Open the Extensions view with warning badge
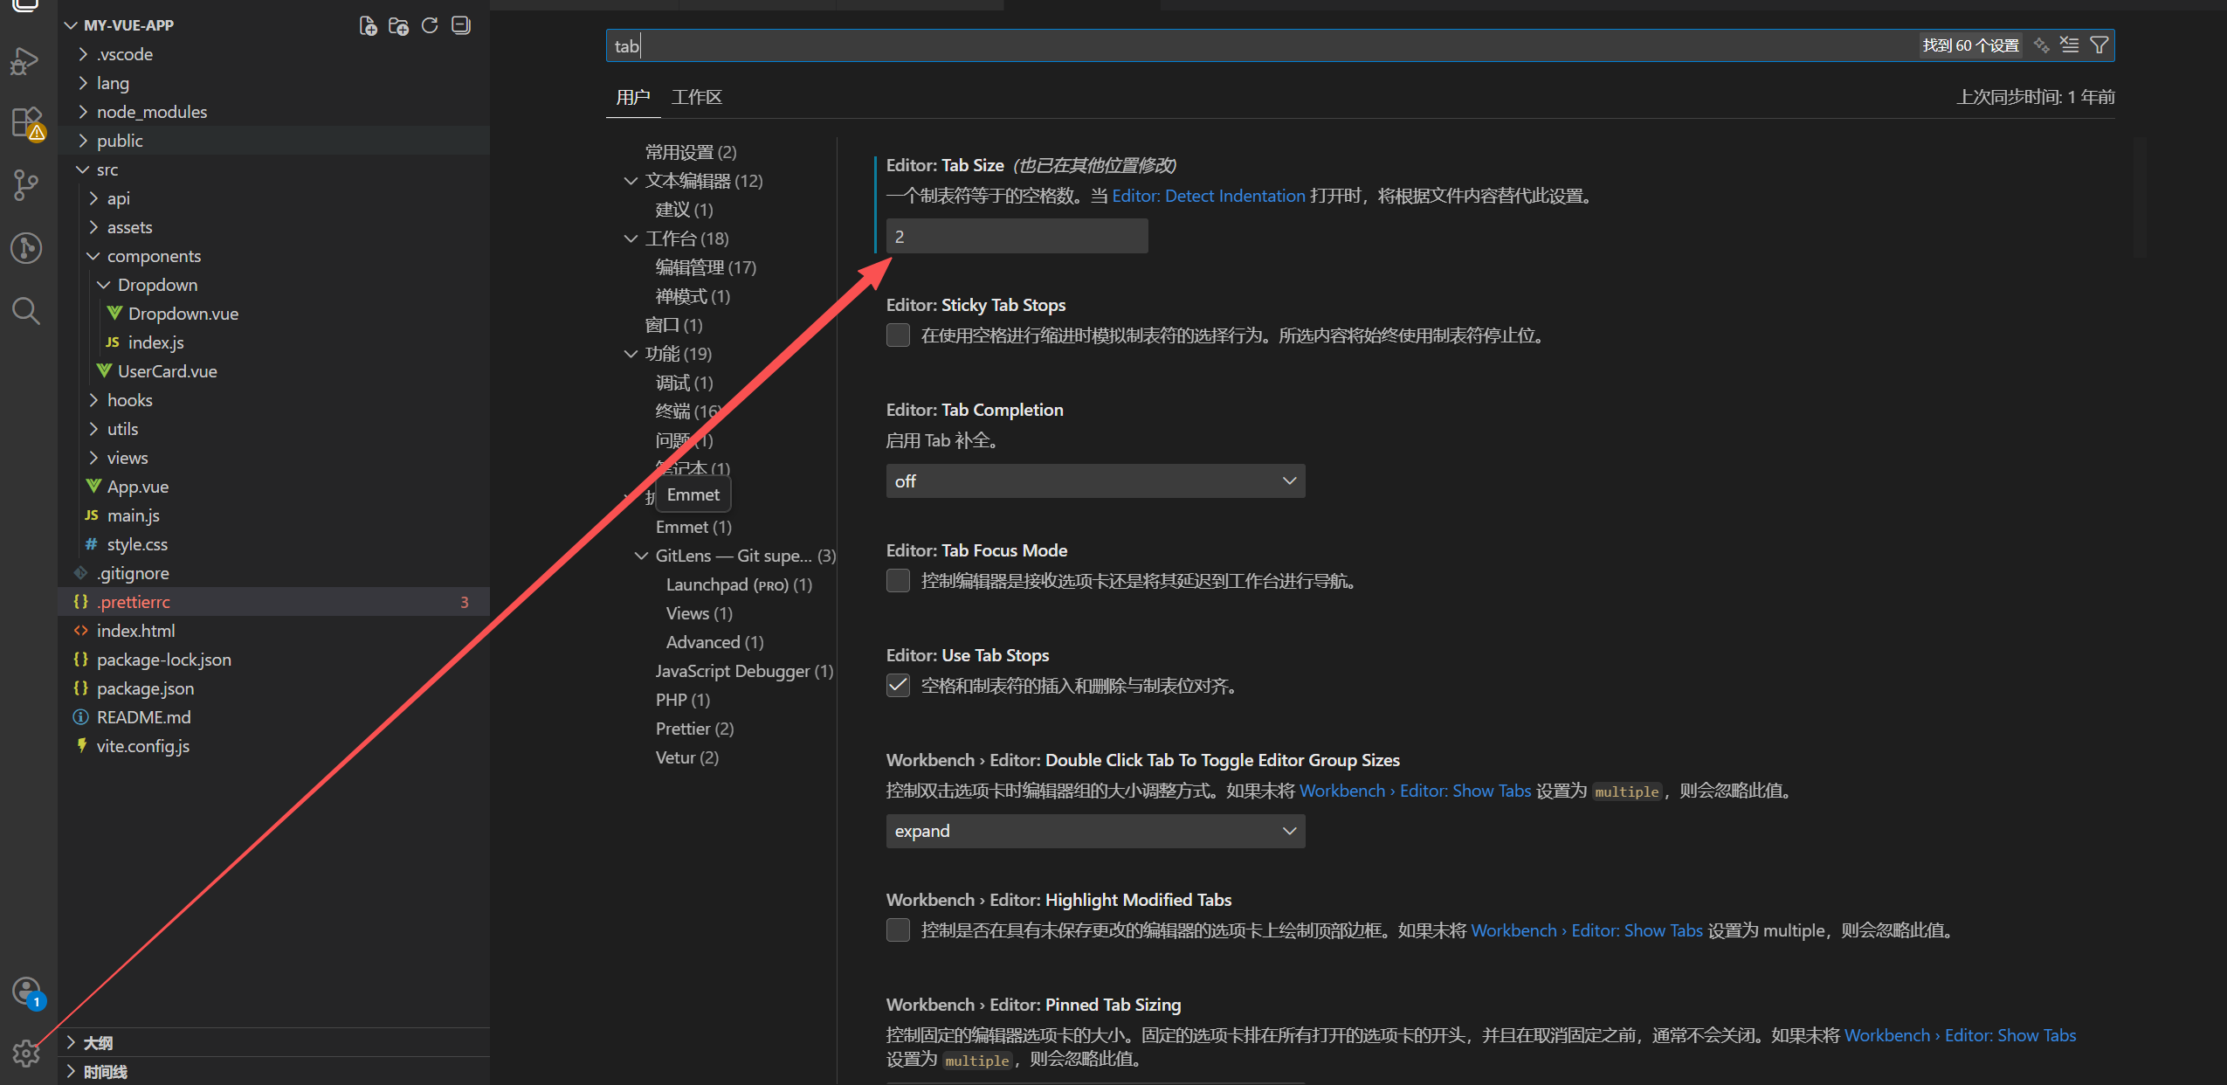The image size is (2227, 1085). [x=26, y=122]
